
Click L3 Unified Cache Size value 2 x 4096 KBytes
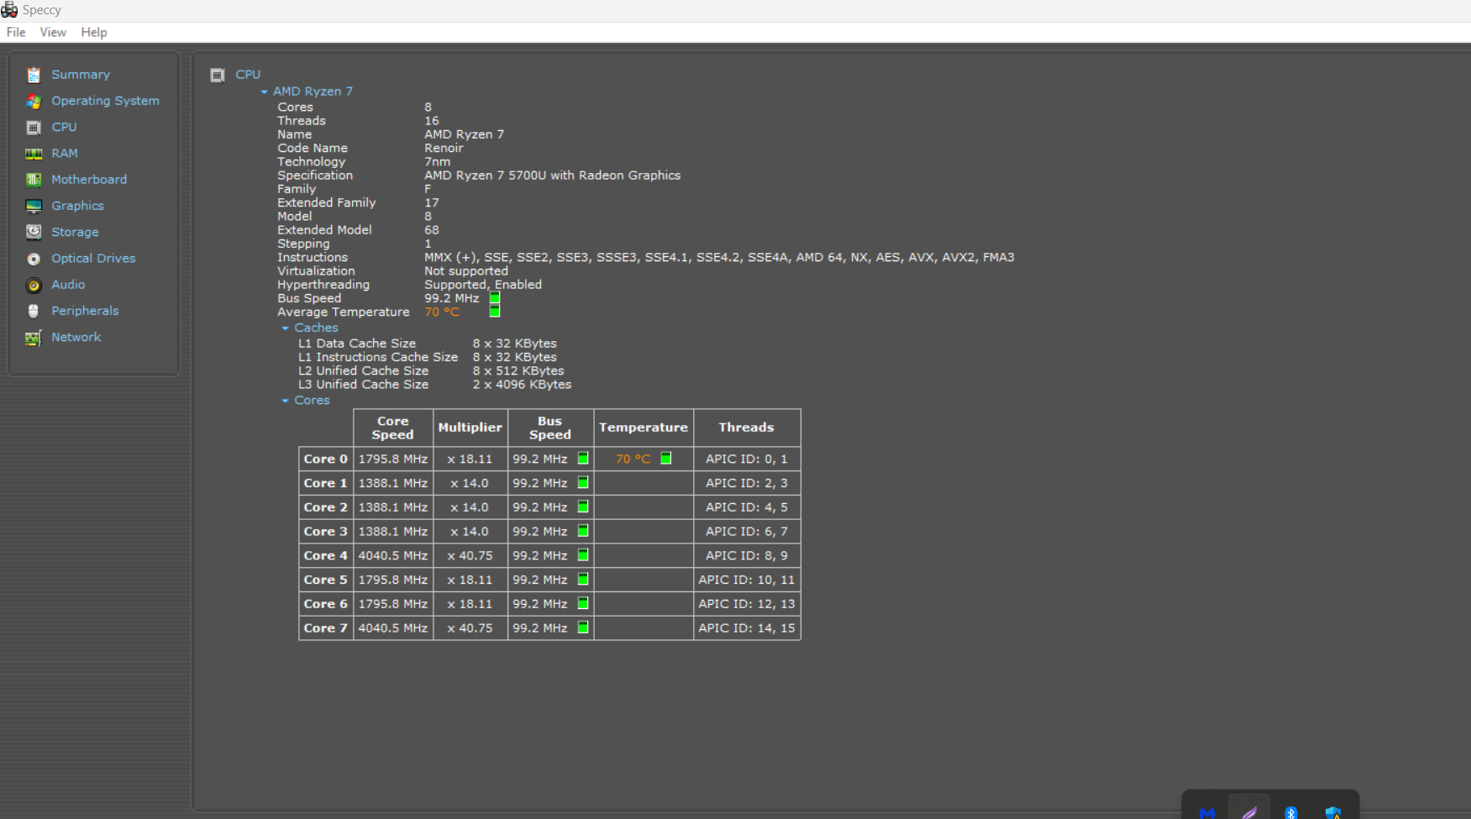(x=522, y=385)
